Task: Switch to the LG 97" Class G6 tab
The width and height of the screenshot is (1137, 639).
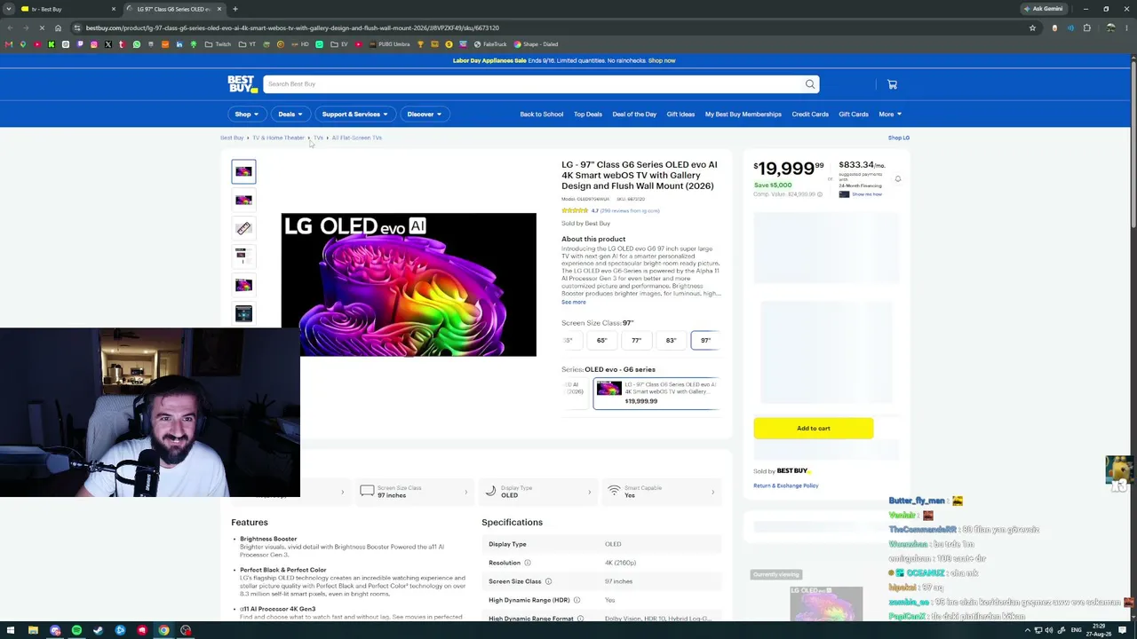Action: coord(174,9)
